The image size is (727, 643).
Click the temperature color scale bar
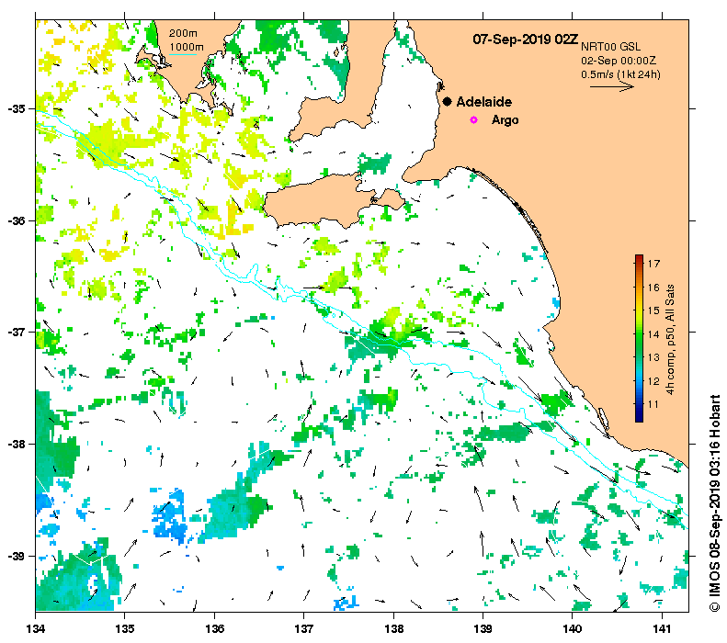[639, 338]
